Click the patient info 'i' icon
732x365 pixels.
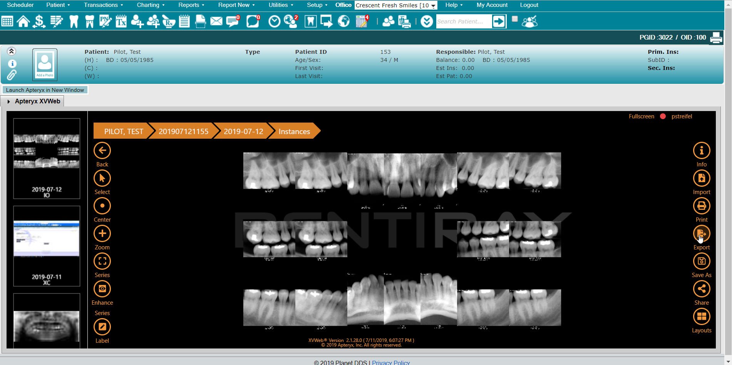pyautogui.click(x=12, y=64)
